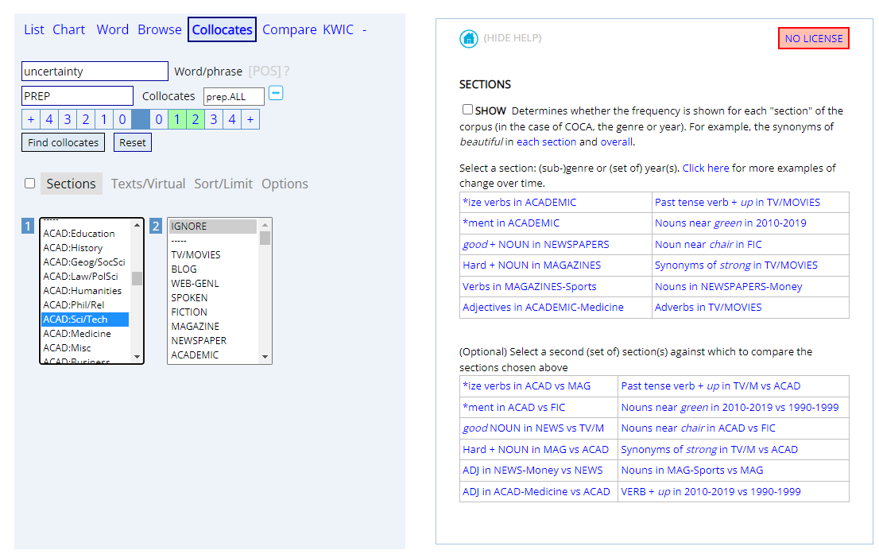
Task: Select IGNORE in list 2
Action: click(x=213, y=226)
